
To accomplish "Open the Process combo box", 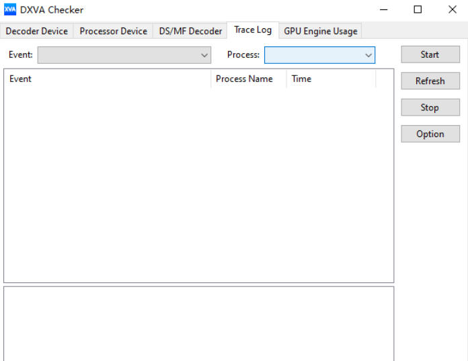I will [319, 55].
